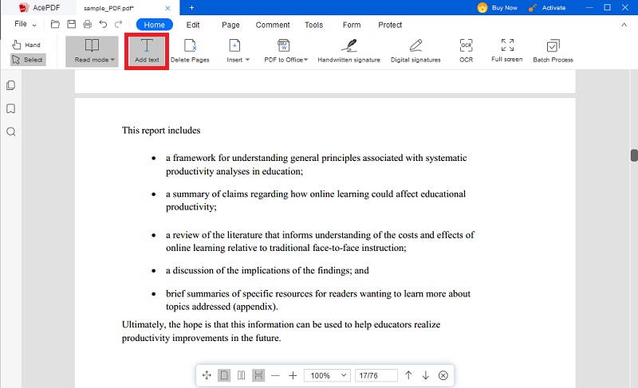Switch to the Home tab
Viewport: 638px width, 388px height.
(155, 25)
